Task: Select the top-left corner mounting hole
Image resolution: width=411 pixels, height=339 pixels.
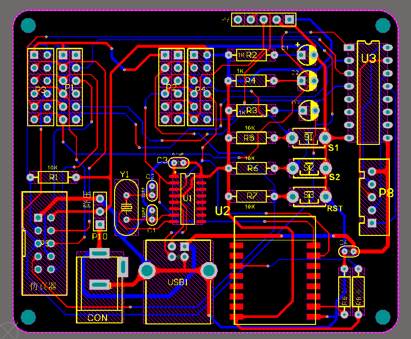Action: pyautogui.click(x=28, y=25)
